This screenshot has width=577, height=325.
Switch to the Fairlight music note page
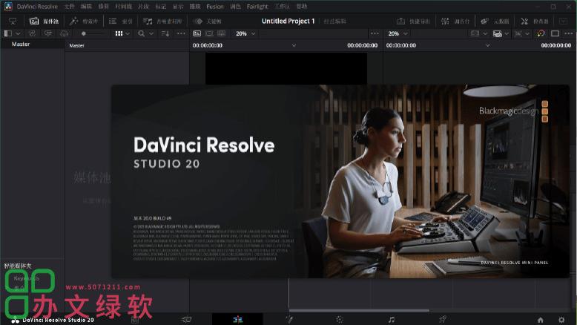click(x=392, y=320)
